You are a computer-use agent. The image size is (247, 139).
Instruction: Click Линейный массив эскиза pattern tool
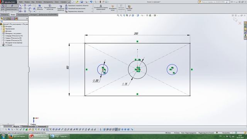point(75,8)
